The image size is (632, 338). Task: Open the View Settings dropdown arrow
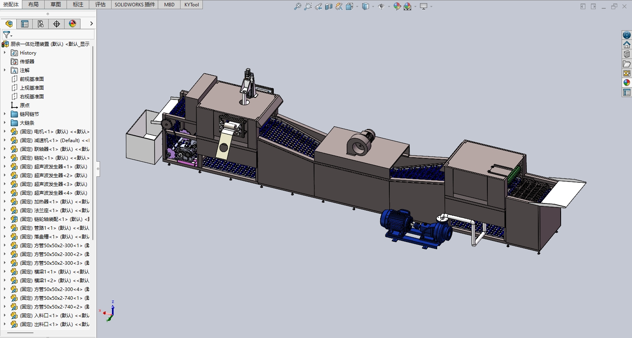[x=431, y=7]
